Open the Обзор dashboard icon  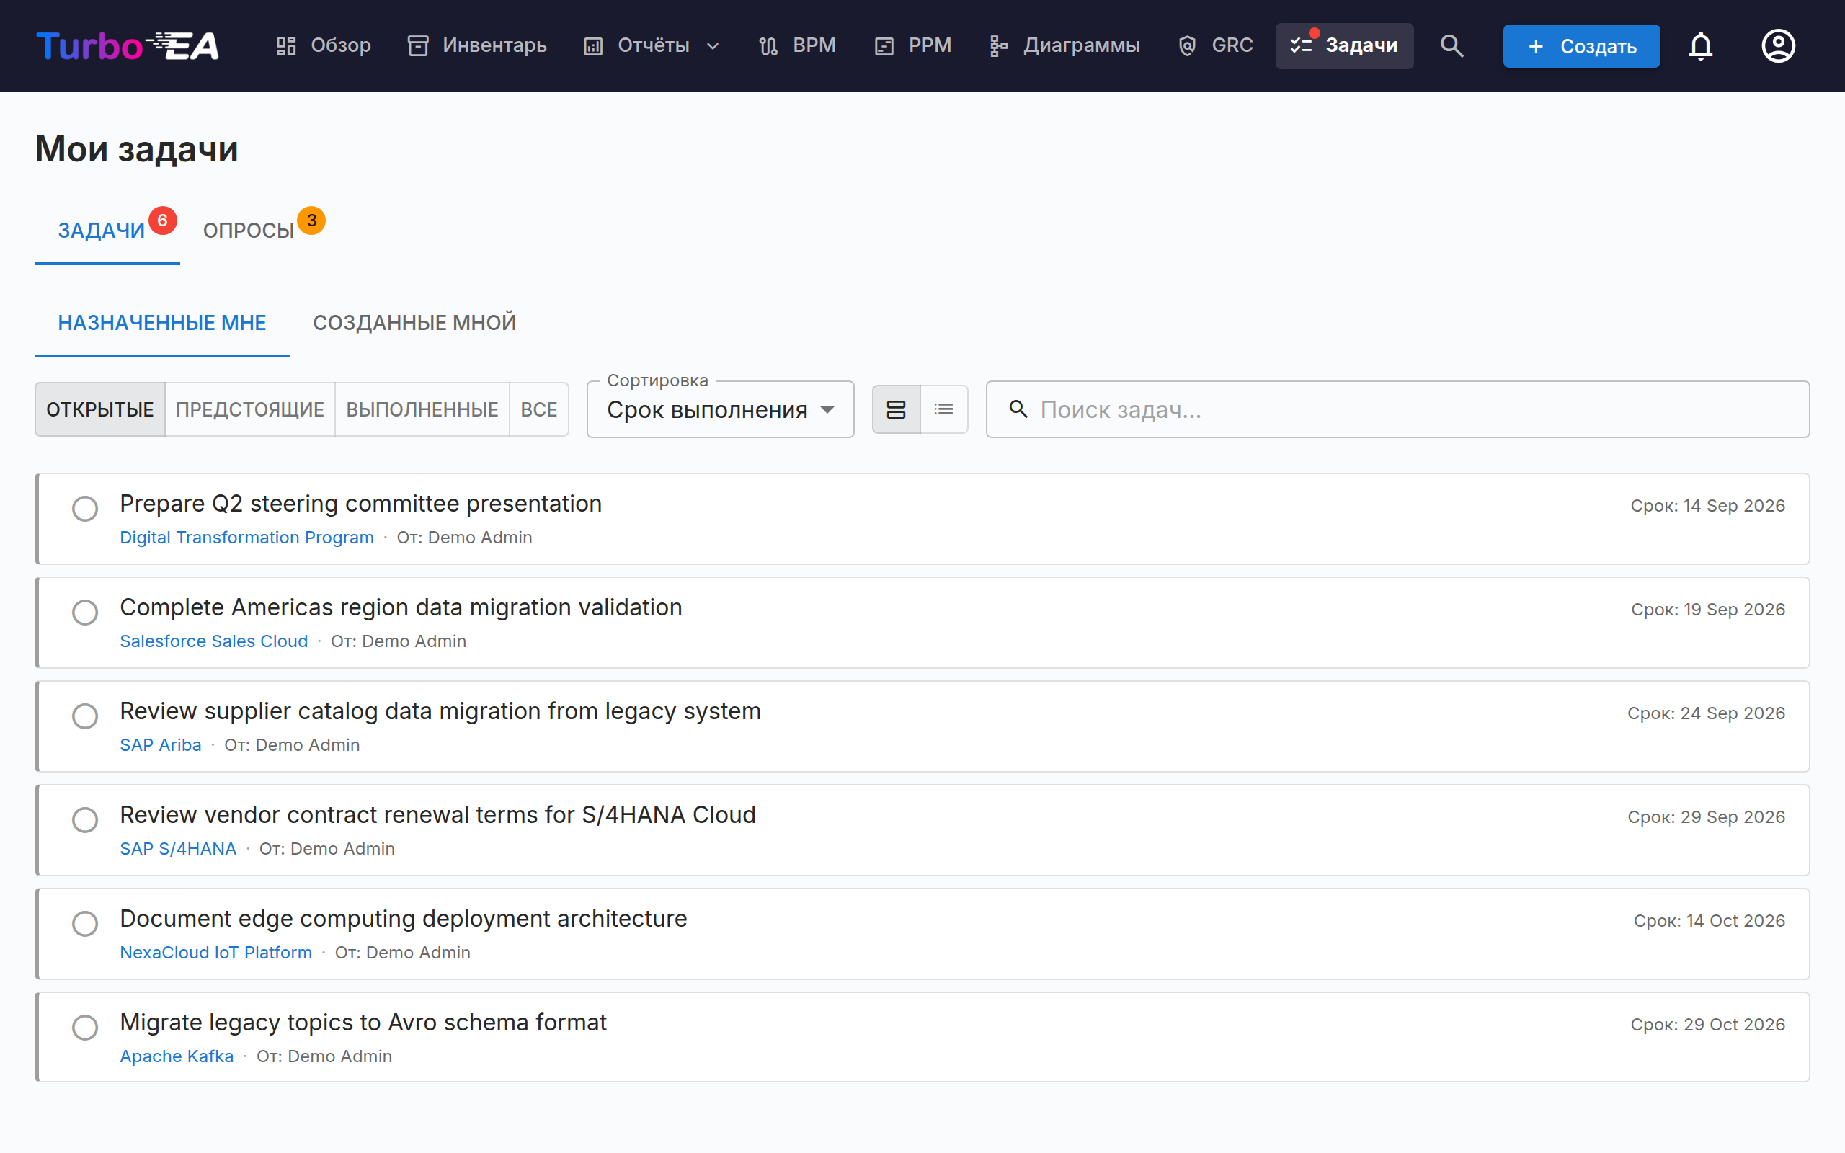pyautogui.click(x=286, y=45)
